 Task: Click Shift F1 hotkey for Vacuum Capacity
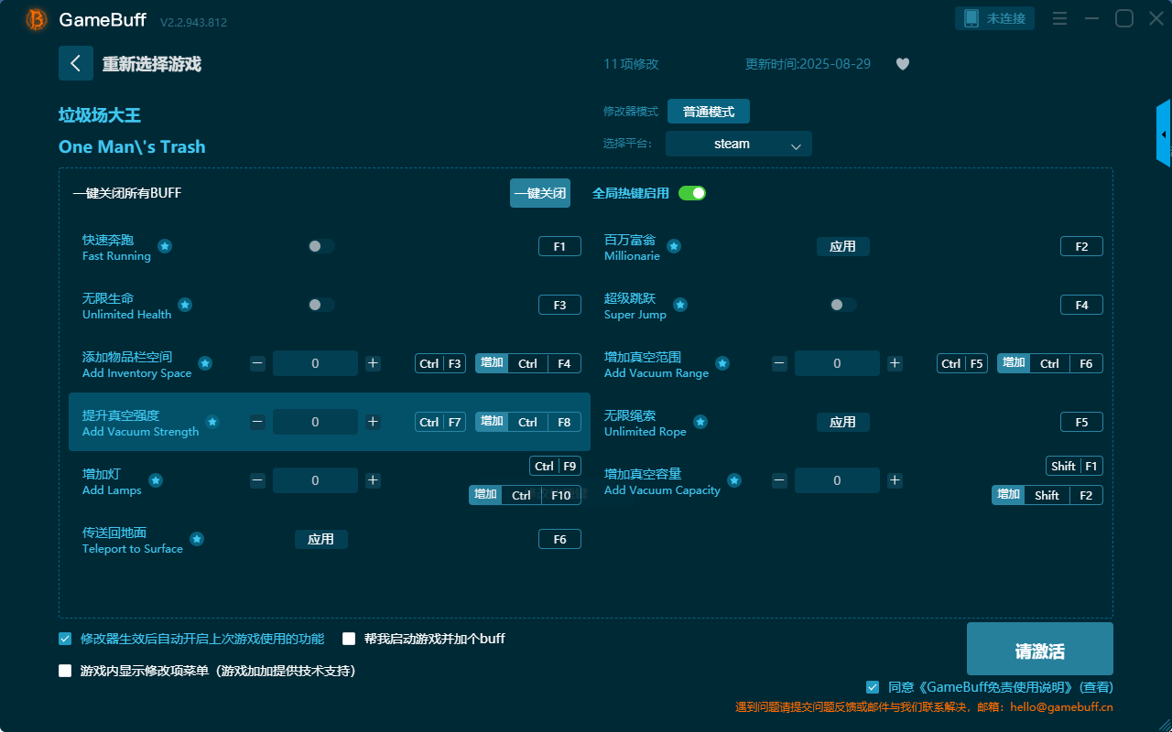1074,466
